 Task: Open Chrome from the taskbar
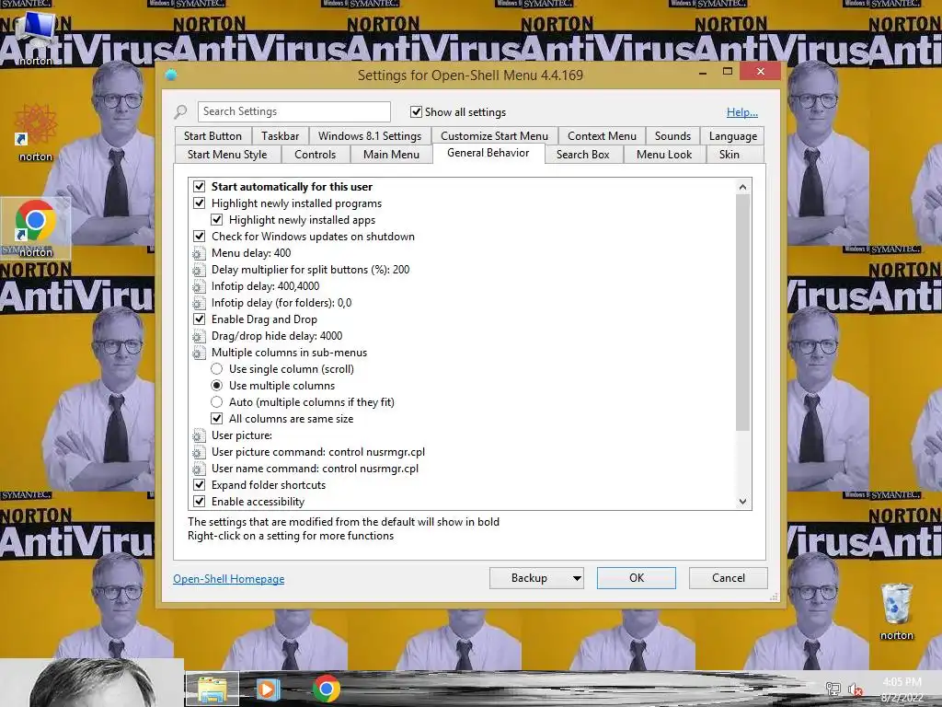[x=327, y=689]
